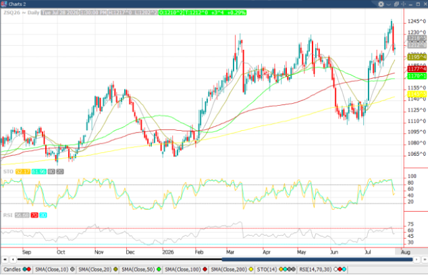Viewport: 428px width, 275px height.
Task: Open SMA(Close,100) study settings
Action: pos(186,270)
